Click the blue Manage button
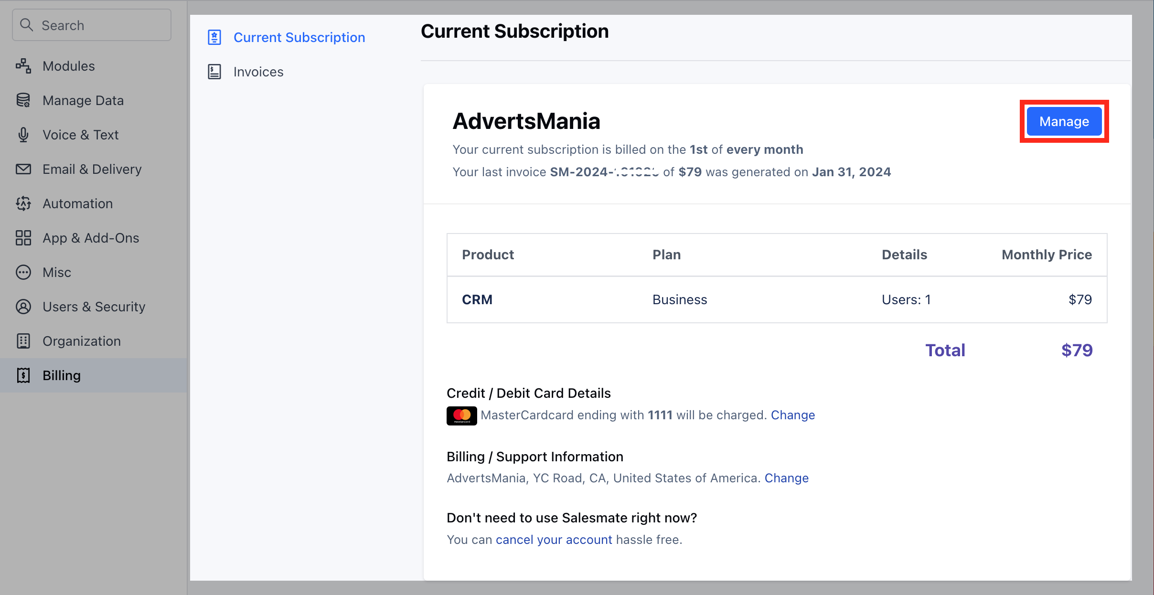Screen dimensions: 1154x595 click(1064, 121)
